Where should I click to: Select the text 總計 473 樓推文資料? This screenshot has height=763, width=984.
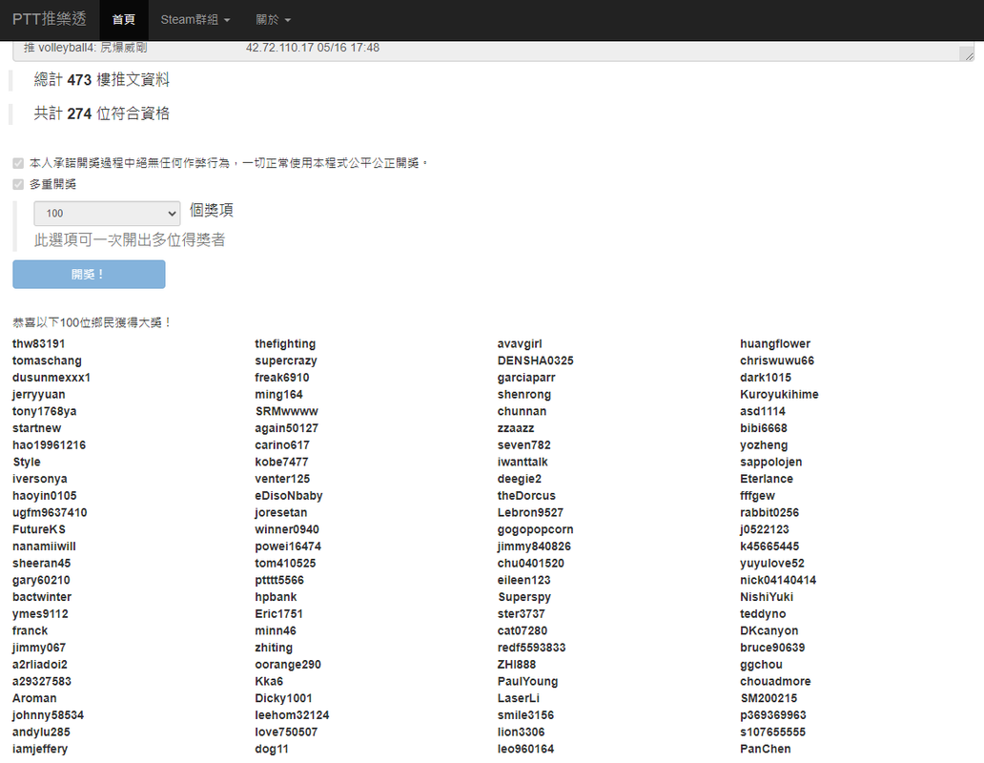(x=102, y=80)
